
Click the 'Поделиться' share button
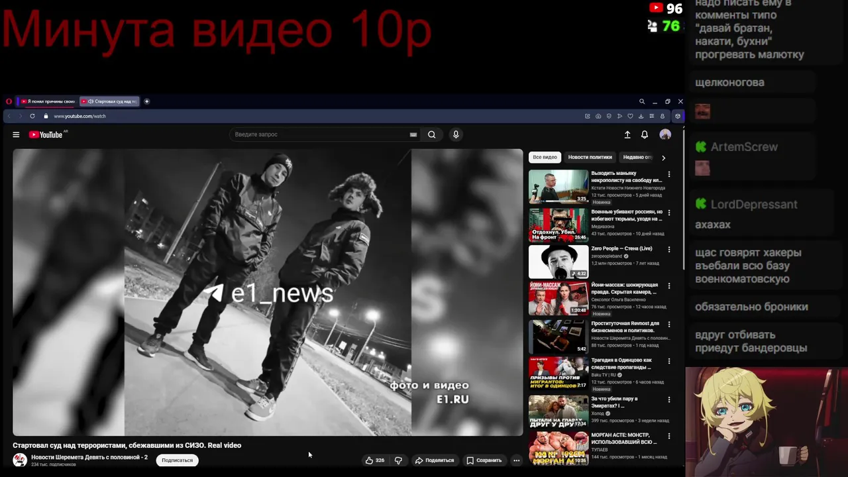click(x=435, y=460)
